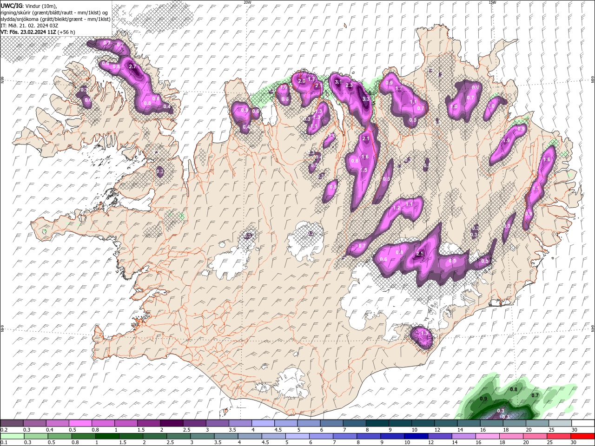Screen dimensions: 595x446
Task: Select the darkest green swatch labeled 1 in lower scale
Action: (108, 436)
